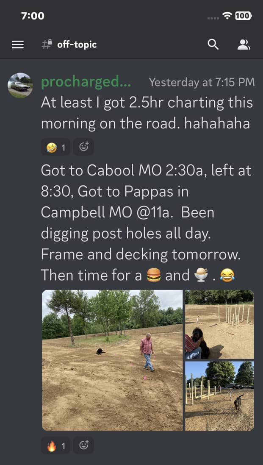
Task: Open the large photo of man walking
Action: click(112, 360)
